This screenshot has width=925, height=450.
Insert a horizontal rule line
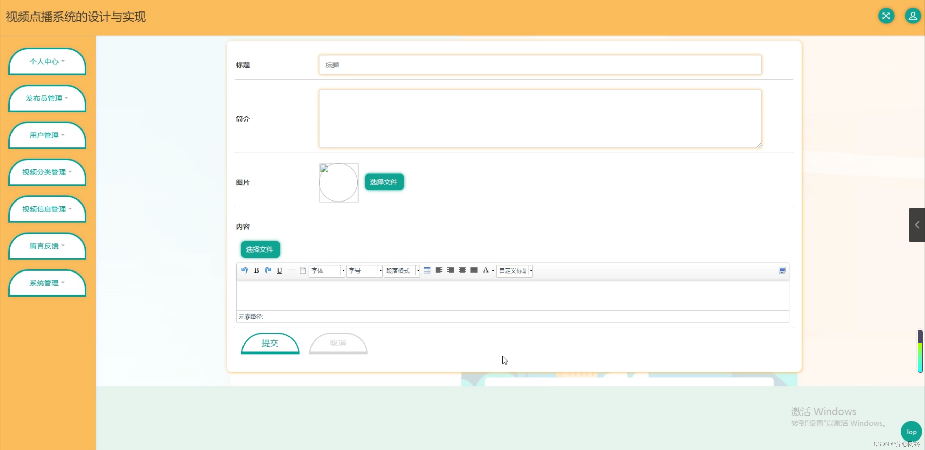(x=291, y=270)
